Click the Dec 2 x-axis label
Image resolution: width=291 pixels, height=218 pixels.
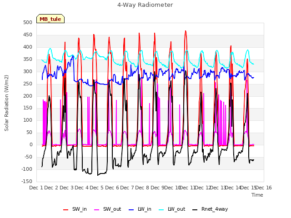[x=51, y=188]
